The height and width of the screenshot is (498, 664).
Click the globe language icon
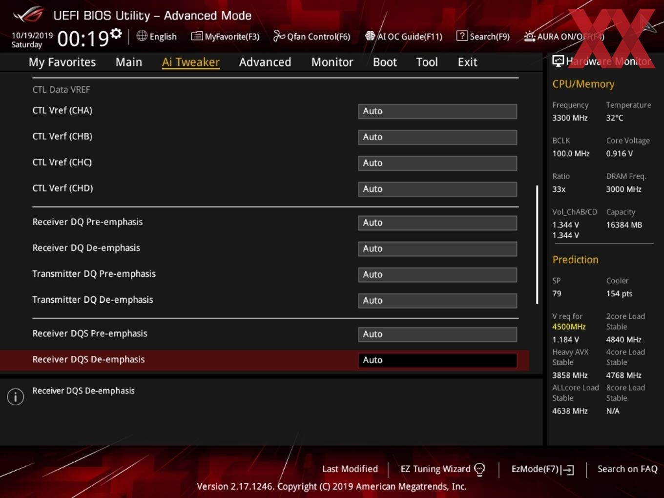click(x=142, y=36)
